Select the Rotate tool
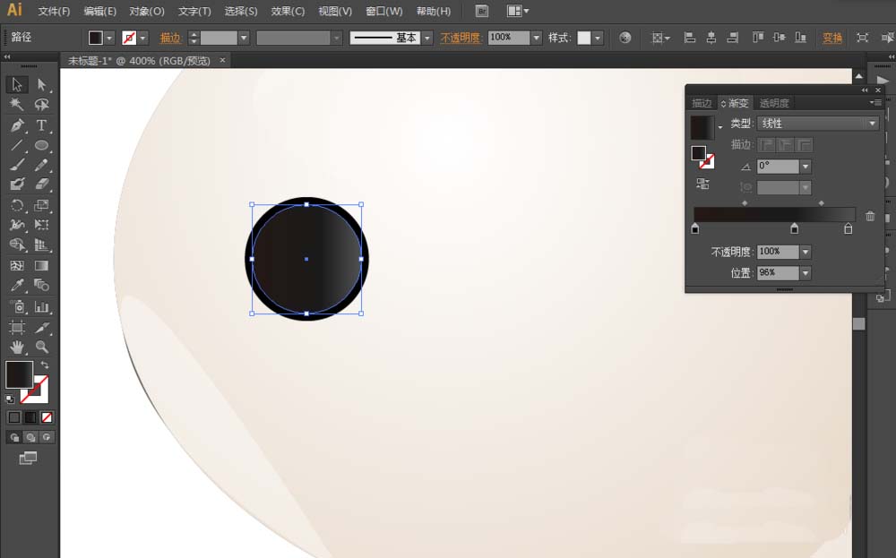Image resolution: width=896 pixels, height=558 pixels. click(x=16, y=205)
